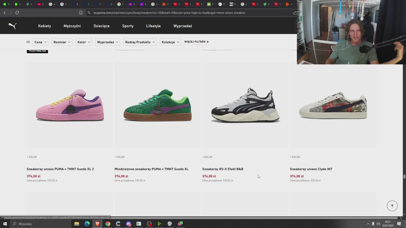Open the pink chat app in the taskbar
The width and height of the screenshot is (406, 228).
point(180,224)
